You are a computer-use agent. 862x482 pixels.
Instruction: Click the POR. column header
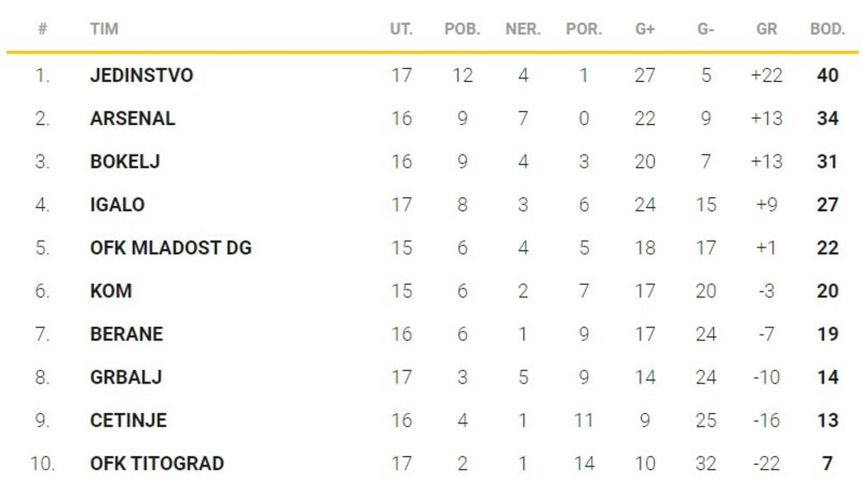click(x=584, y=29)
